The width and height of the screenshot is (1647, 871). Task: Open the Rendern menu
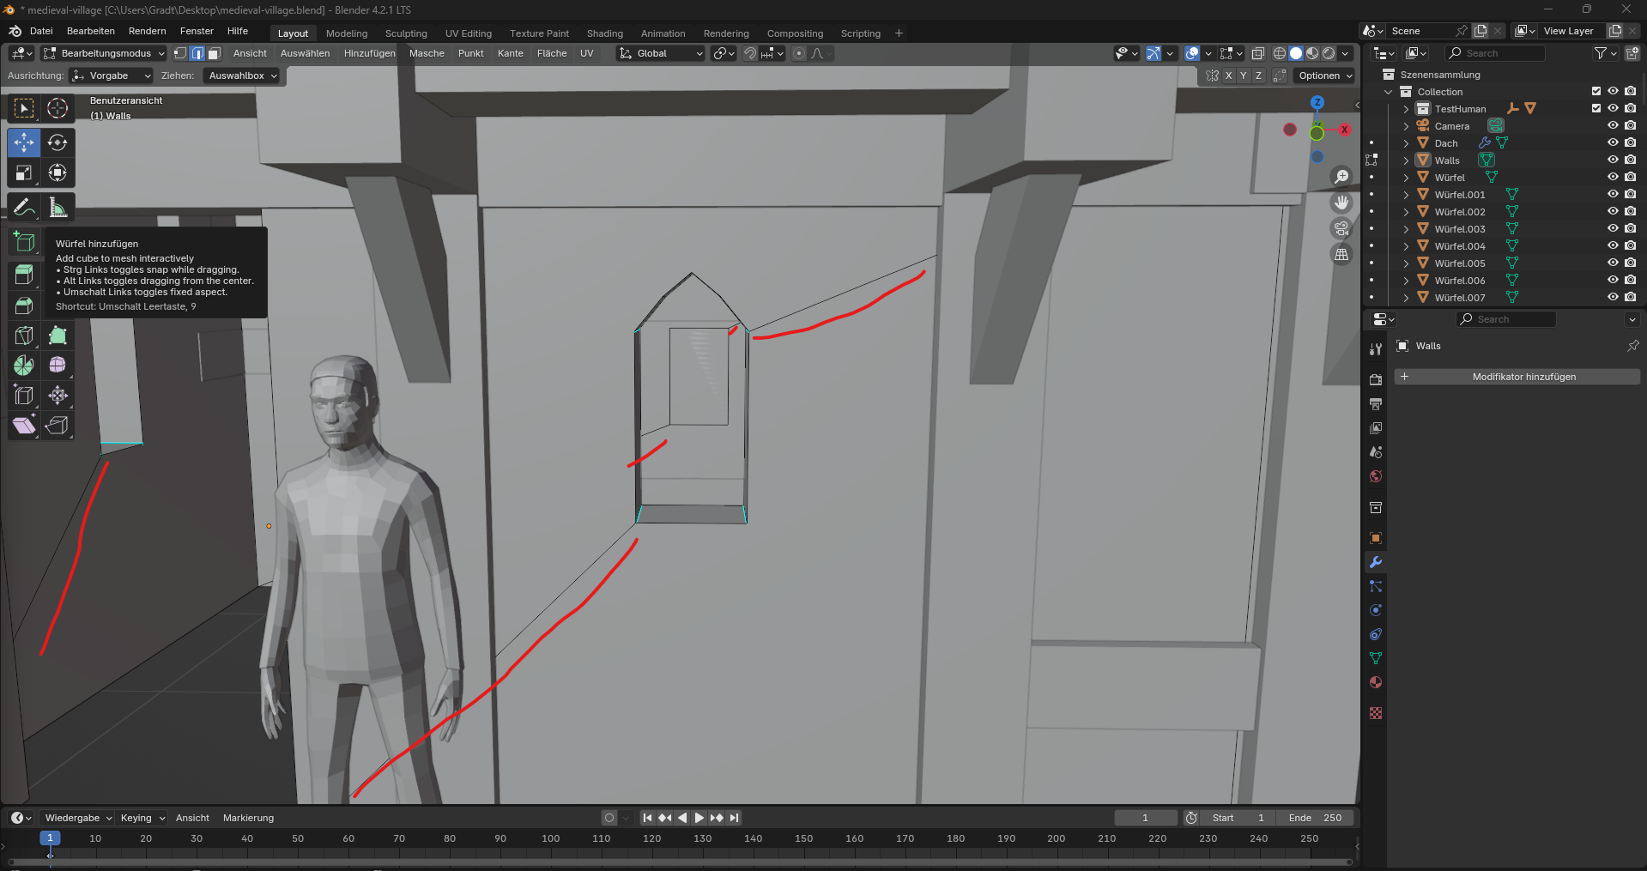click(x=147, y=31)
